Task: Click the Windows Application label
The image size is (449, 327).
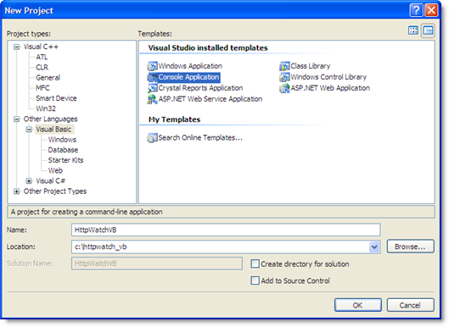Action: (190, 66)
